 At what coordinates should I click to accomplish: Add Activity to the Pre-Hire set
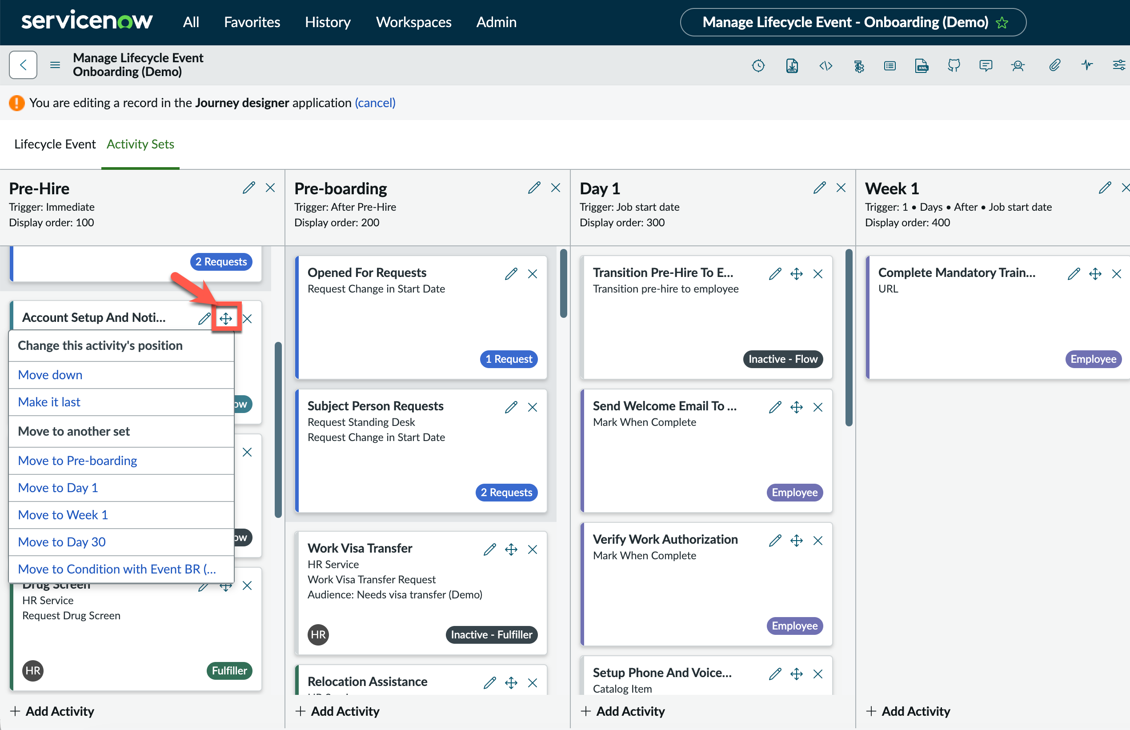coord(52,711)
